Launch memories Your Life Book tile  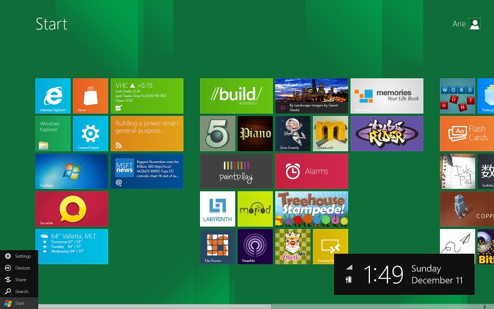pyautogui.click(x=387, y=96)
